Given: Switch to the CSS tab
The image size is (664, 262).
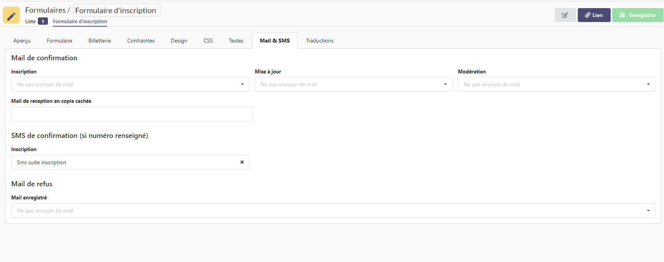Looking at the screenshot, I should (x=208, y=41).
